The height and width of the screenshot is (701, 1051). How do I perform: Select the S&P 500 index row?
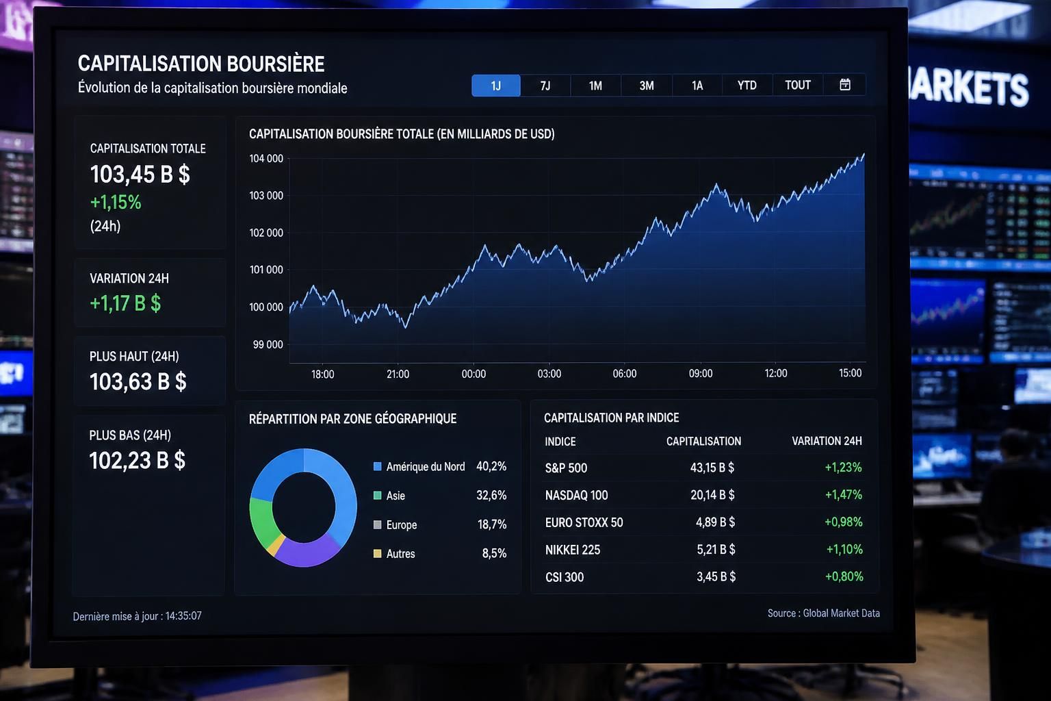703,468
